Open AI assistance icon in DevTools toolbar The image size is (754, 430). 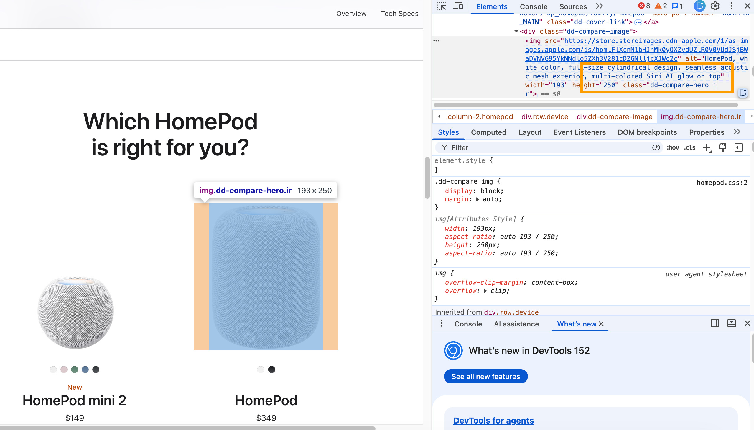click(x=699, y=6)
